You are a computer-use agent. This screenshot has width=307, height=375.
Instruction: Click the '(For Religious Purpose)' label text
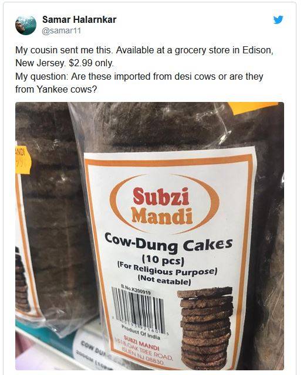pos(167,271)
